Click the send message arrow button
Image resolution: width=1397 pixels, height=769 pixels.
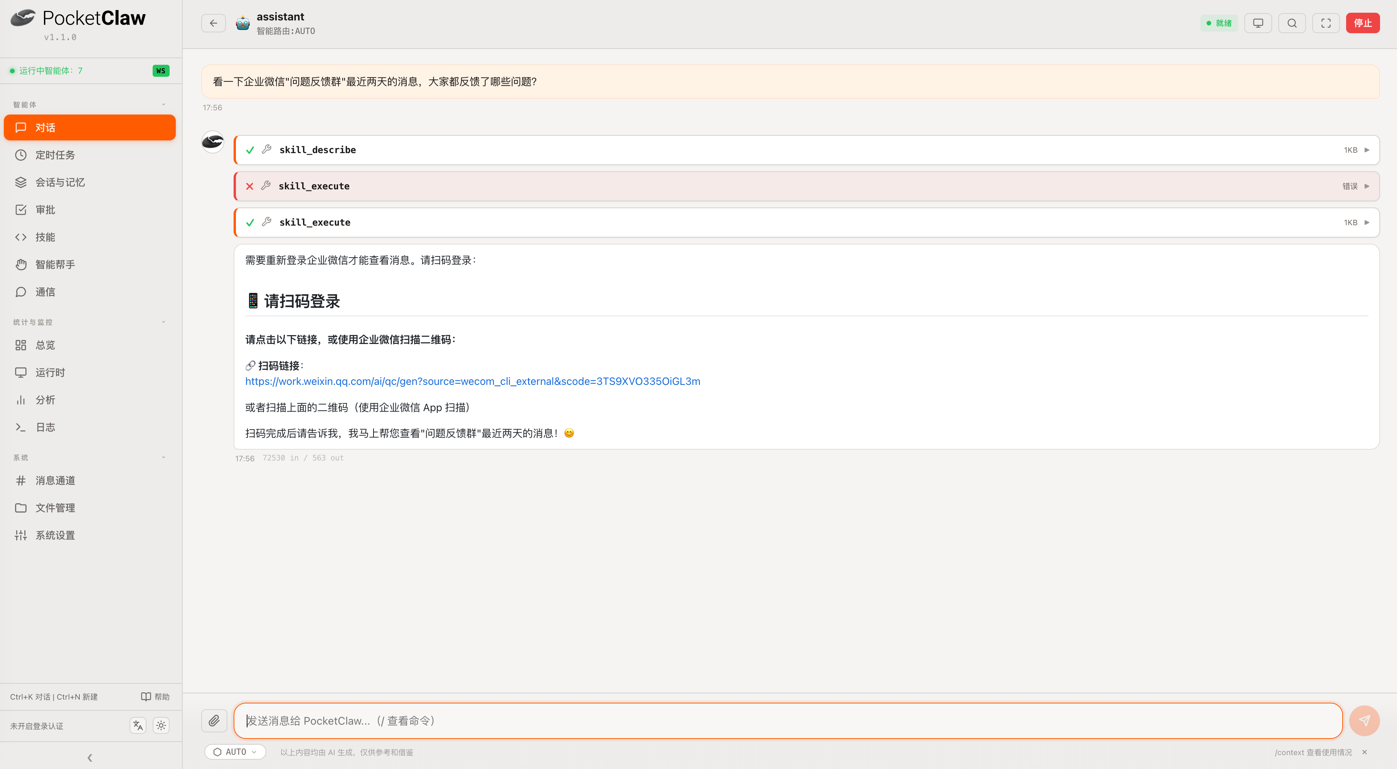click(x=1364, y=721)
